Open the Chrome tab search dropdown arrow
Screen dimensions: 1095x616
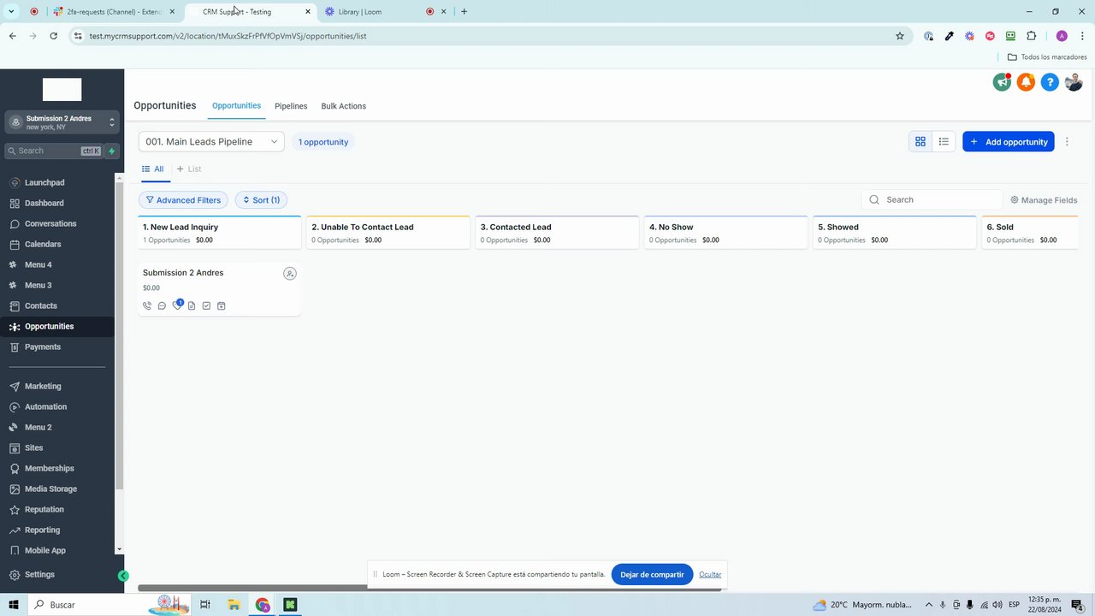click(11, 12)
